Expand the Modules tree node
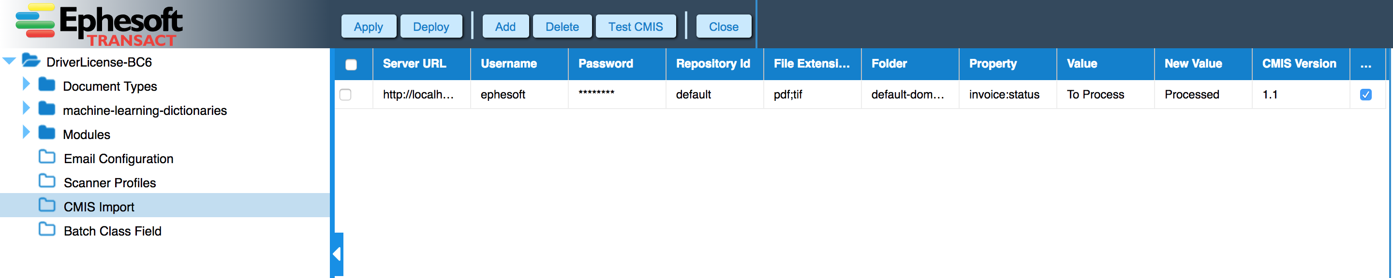 (x=26, y=132)
